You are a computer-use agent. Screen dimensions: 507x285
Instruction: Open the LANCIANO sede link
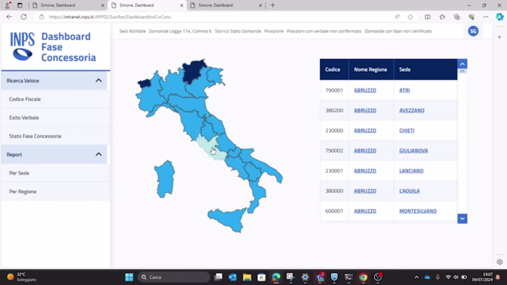(x=411, y=170)
